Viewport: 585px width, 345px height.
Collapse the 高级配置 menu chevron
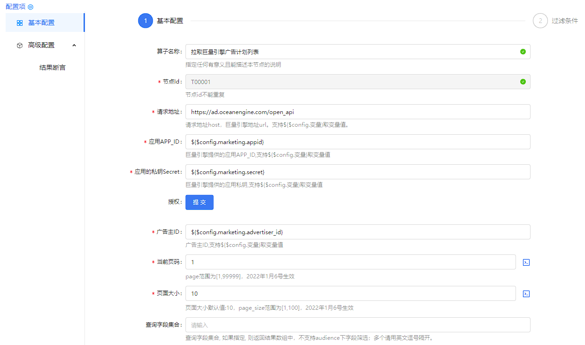(x=74, y=45)
